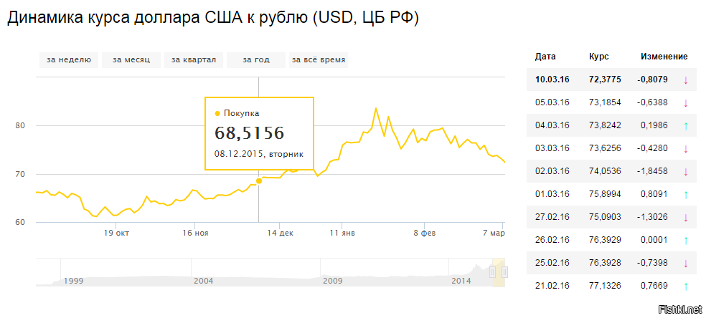Click the red arrow for 25.02.16 row
The width and height of the screenshot is (706, 318).
click(x=686, y=263)
